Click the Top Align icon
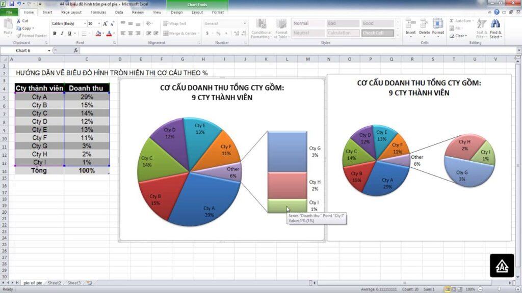The image size is (522, 293). click(x=123, y=23)
